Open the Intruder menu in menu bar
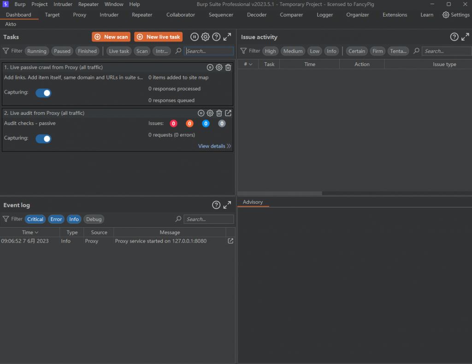 (x=63, y=4)
